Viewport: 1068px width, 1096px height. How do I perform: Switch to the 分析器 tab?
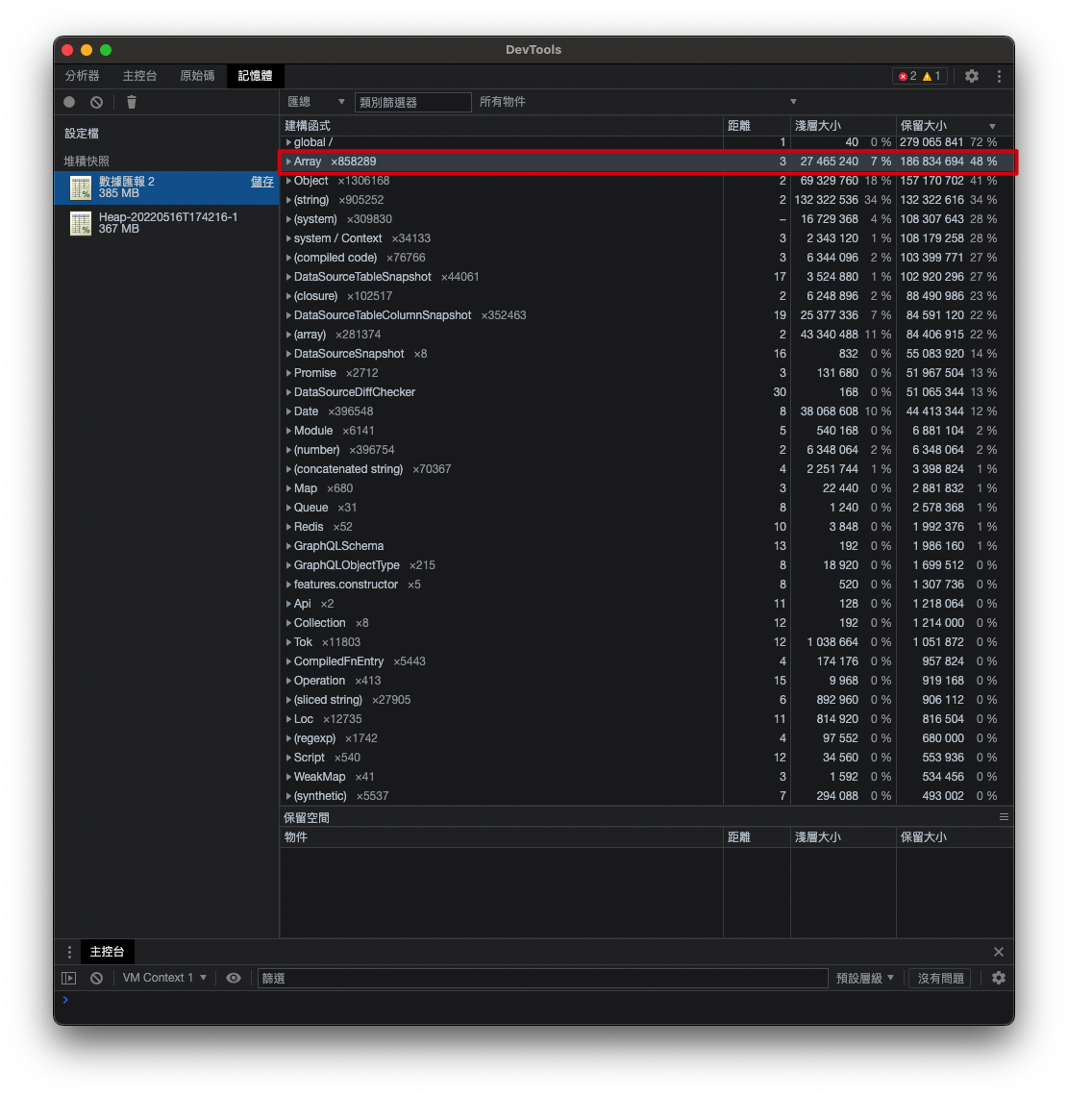[x=83, y=76]
